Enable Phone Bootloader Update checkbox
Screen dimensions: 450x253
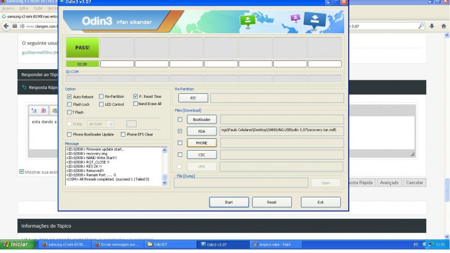tap(69, 134)
